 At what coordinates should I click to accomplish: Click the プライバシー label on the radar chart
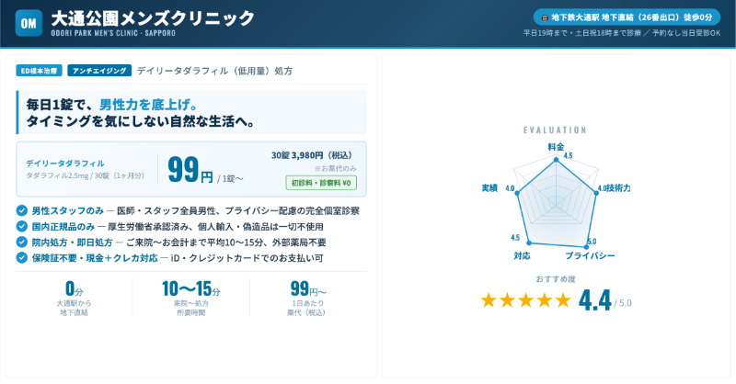590,254
